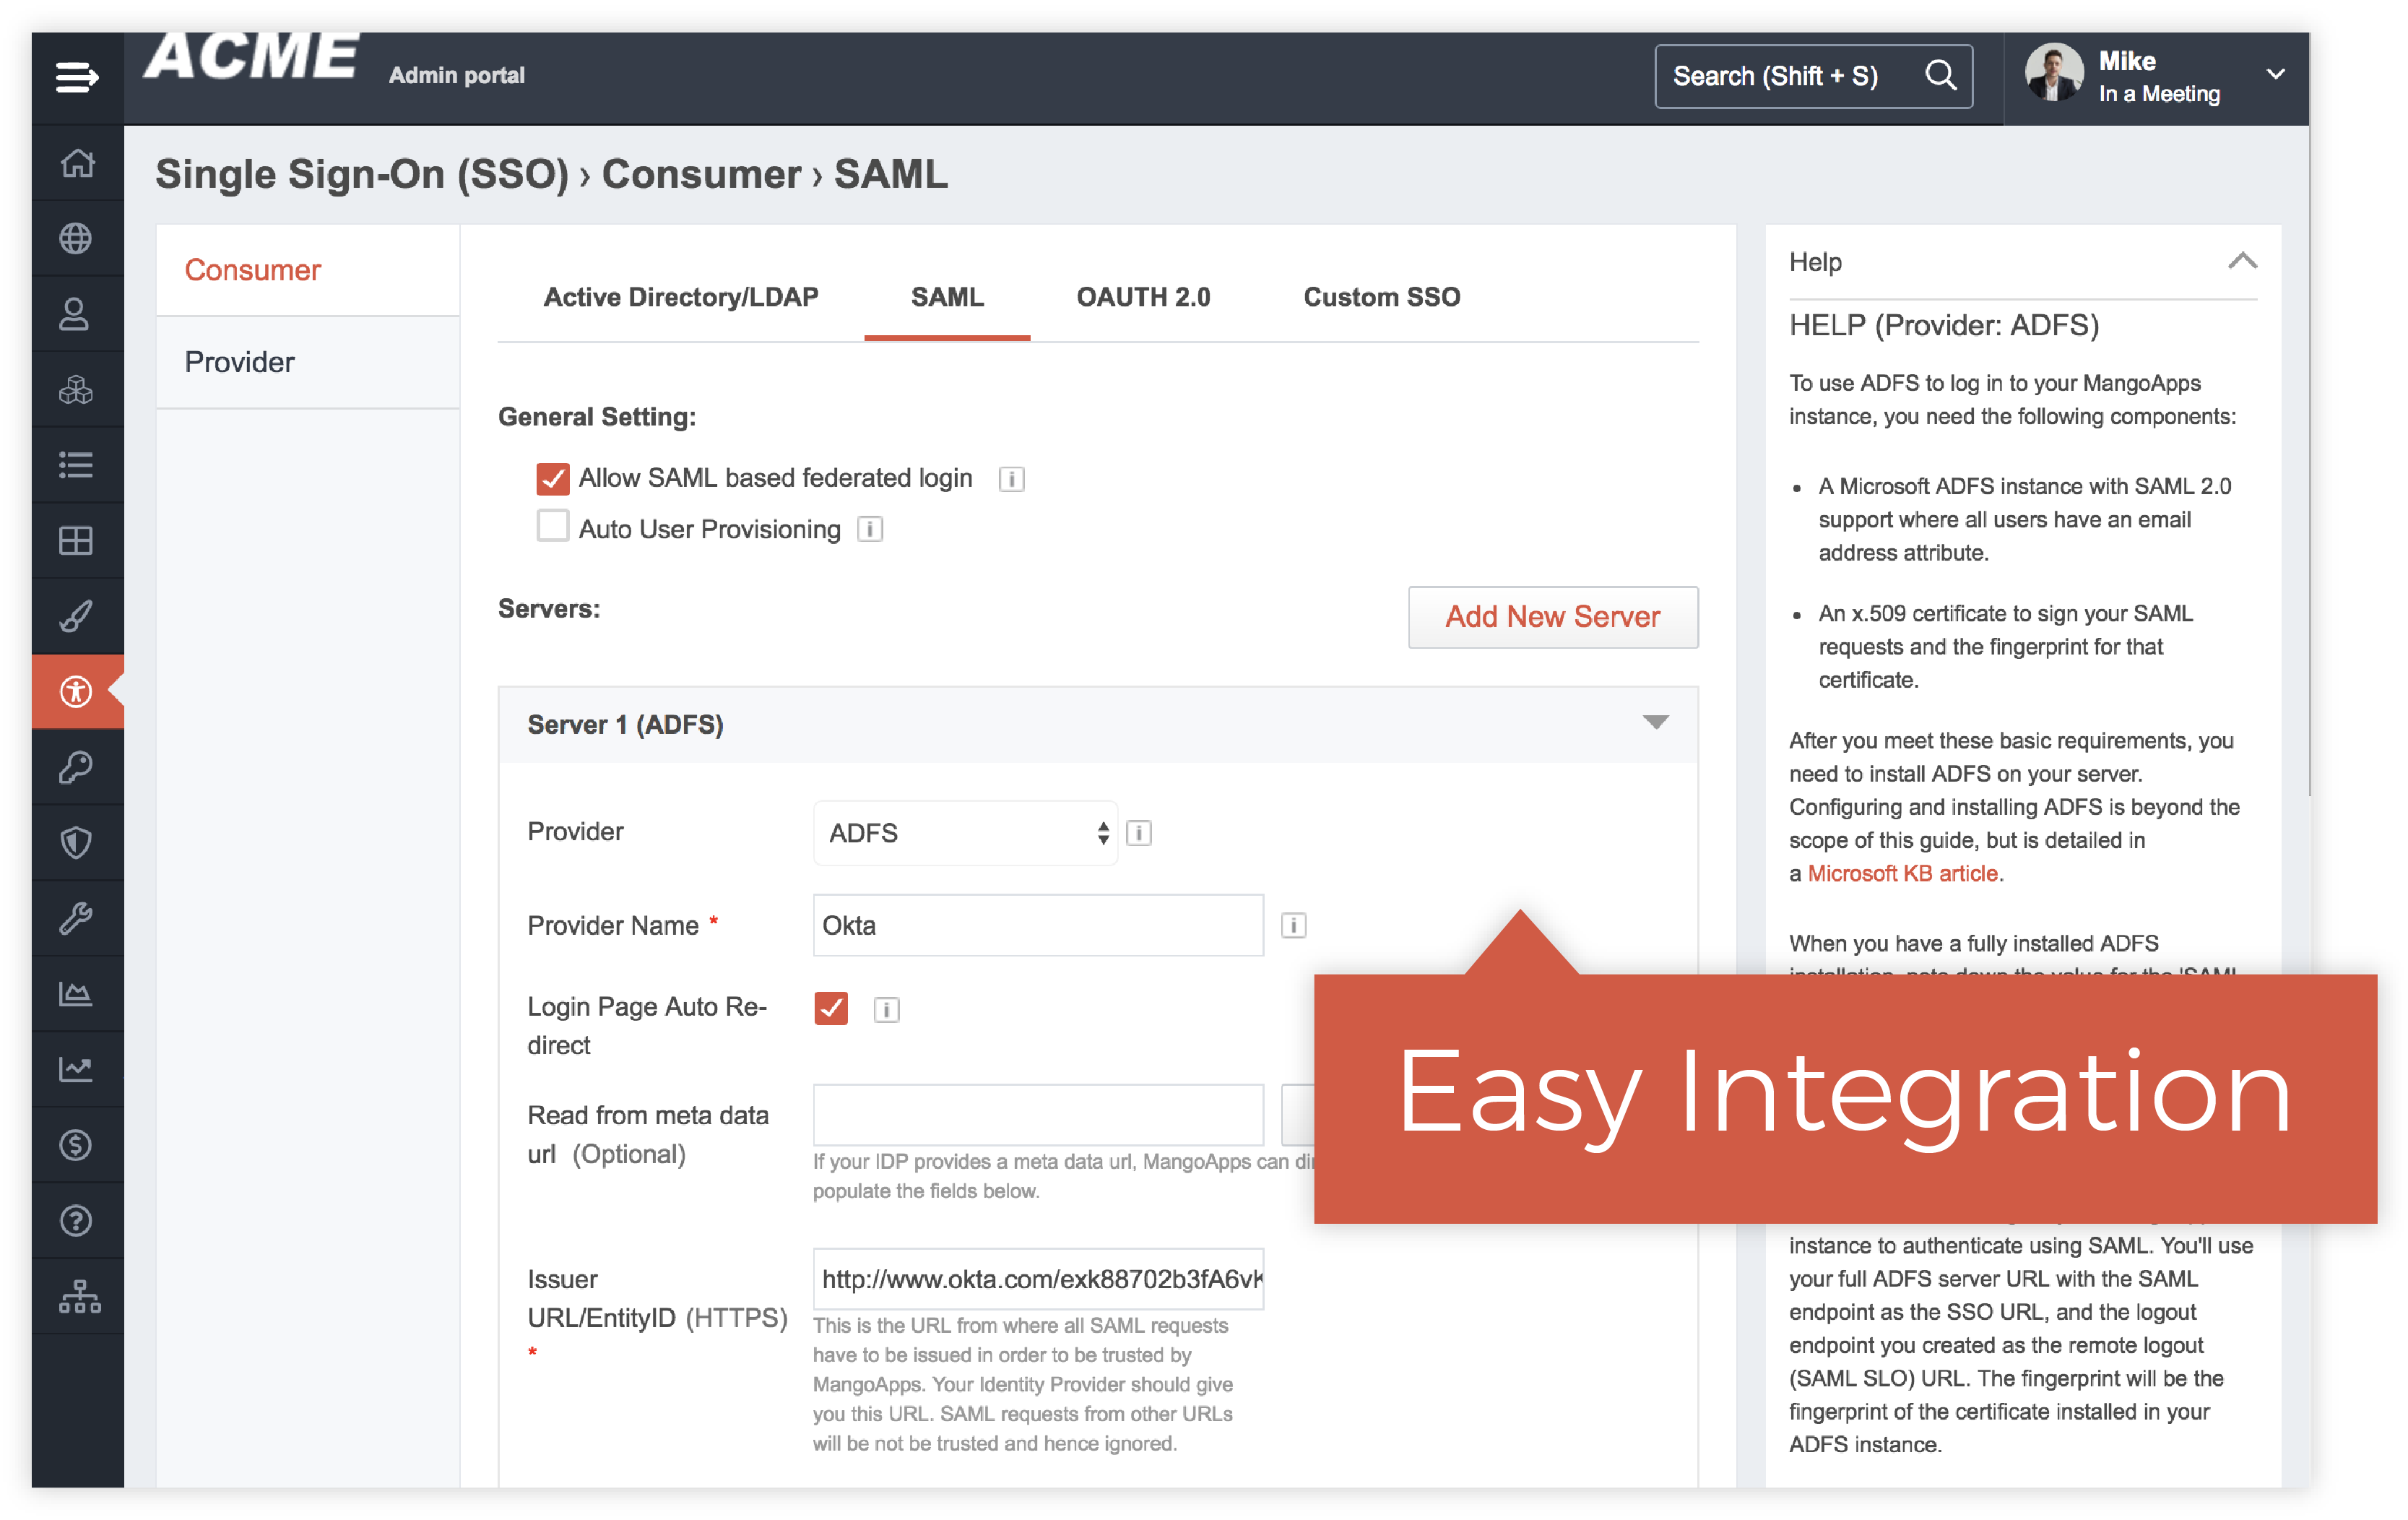Switch to Active Directory/LDAP tab
This screenshot has height=1520, width=2408.
coord(680,297)
